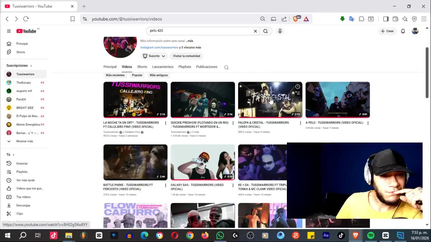Run search with the magnifier button
431x242 pixels.
click(265, 31)
